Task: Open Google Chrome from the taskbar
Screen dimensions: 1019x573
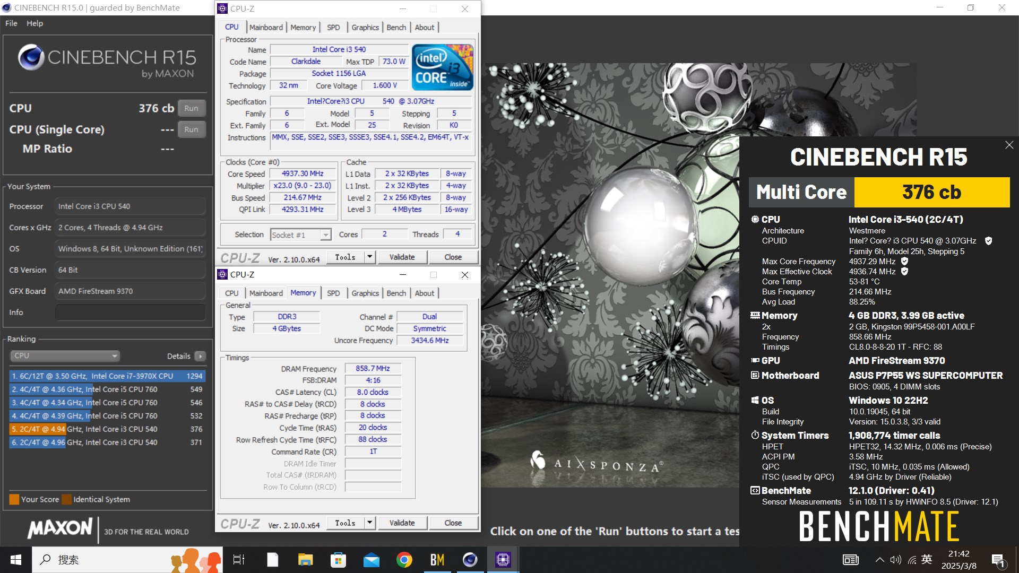Action: (x=404, y=560)
